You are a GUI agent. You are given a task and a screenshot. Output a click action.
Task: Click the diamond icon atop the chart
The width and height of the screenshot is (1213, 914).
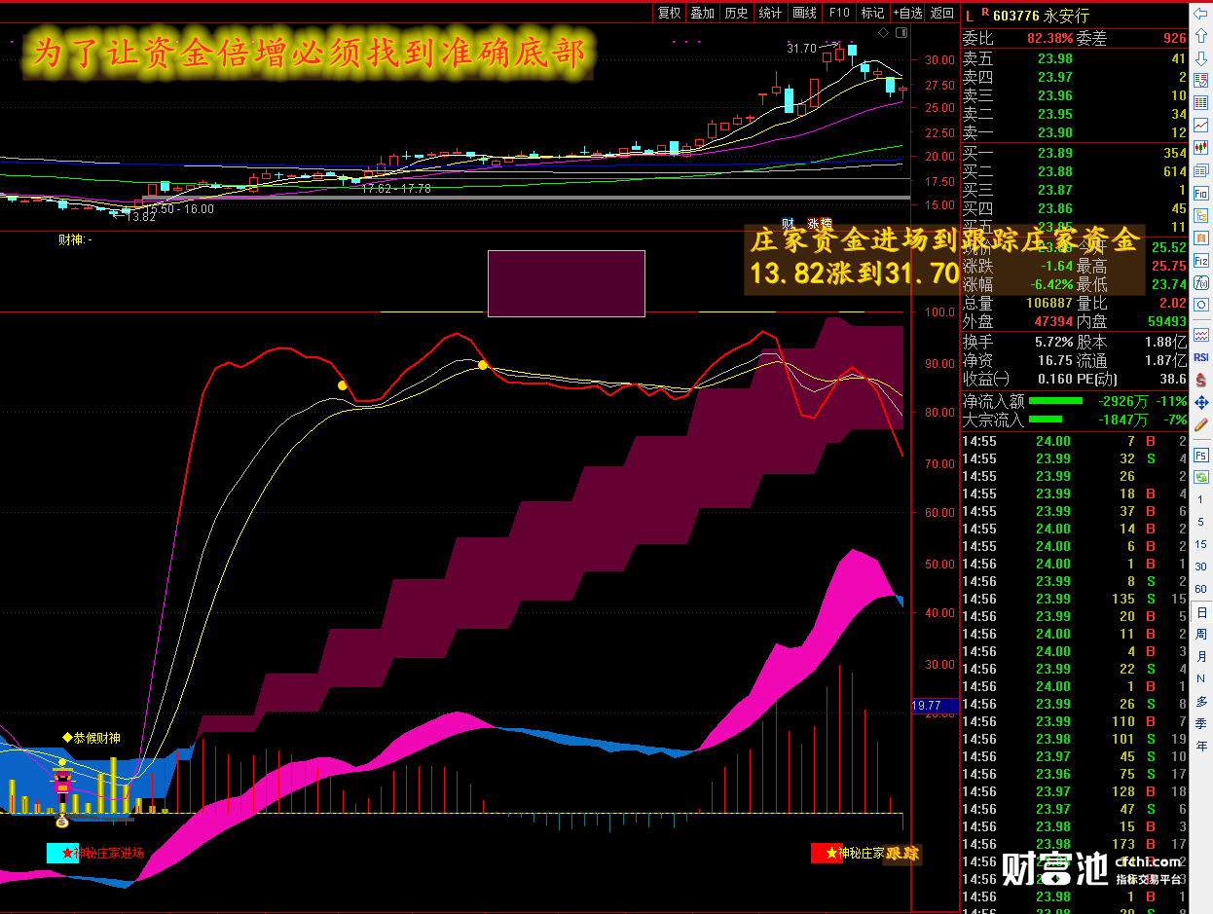pos(883,33)
